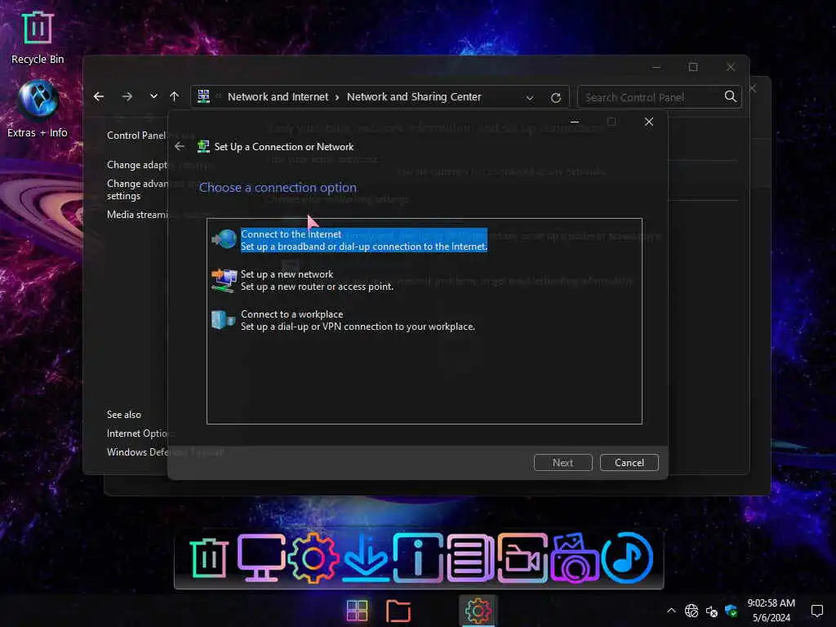Viewport: 836px width, 627px height.
Task: Click the search magnifier icon
Action: coord(731,96)
